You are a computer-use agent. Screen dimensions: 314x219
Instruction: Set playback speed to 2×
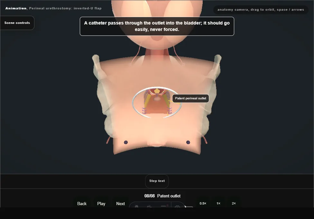point(234,203)
